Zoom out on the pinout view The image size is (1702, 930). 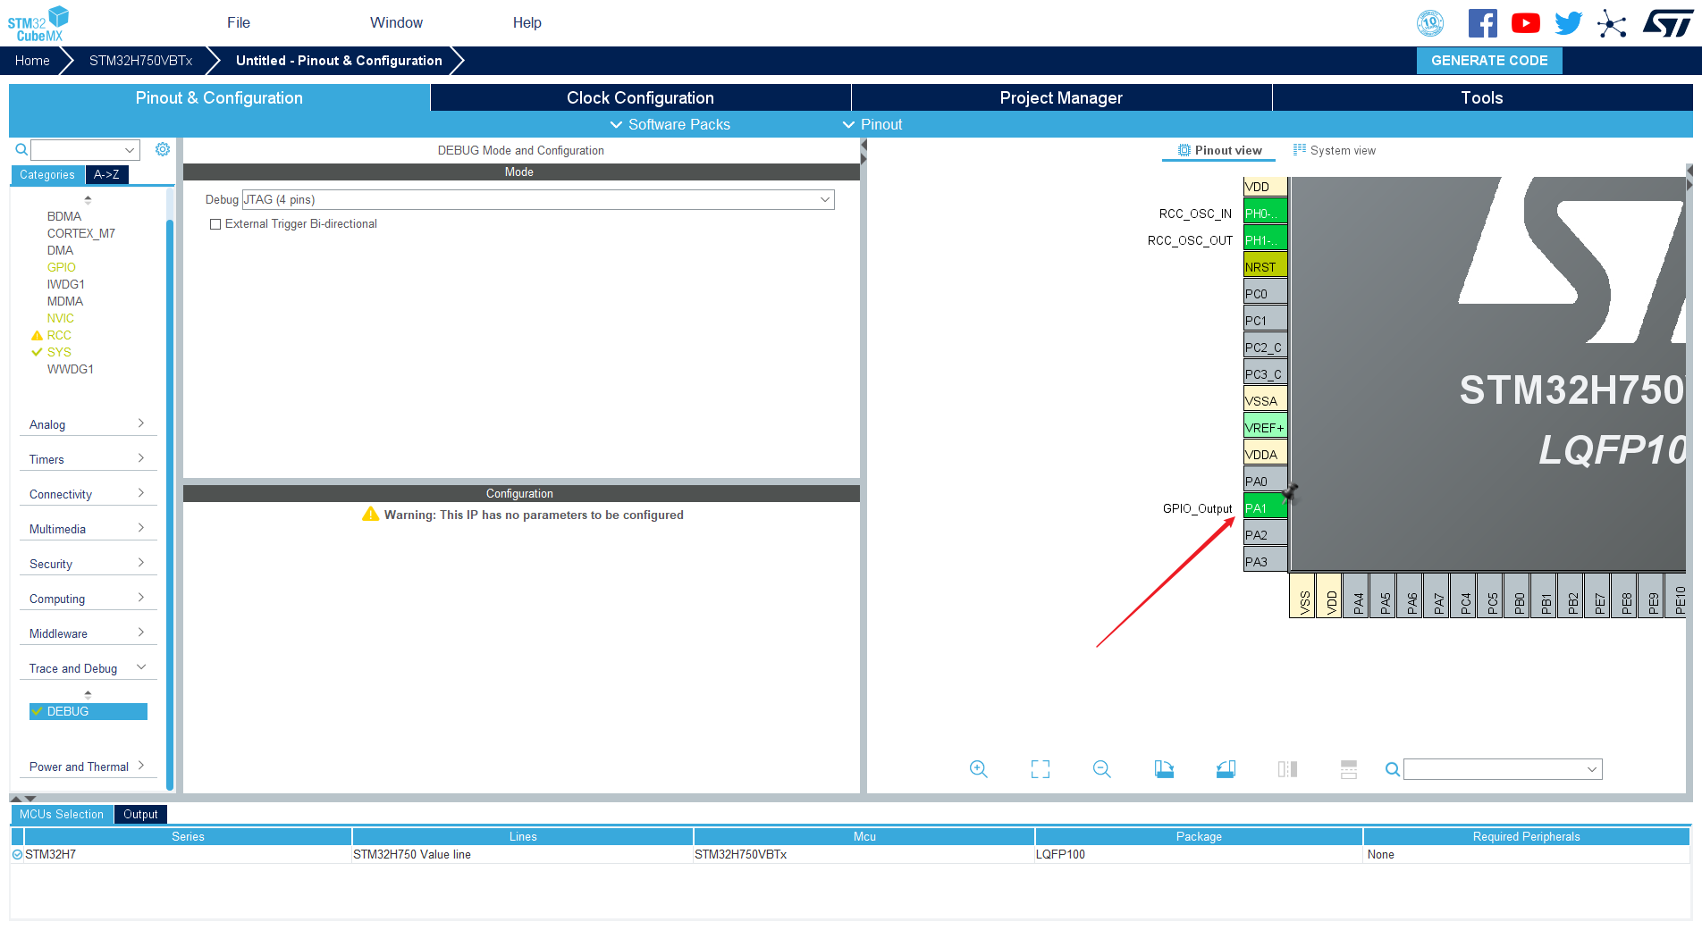click(x=1102, y=769)
